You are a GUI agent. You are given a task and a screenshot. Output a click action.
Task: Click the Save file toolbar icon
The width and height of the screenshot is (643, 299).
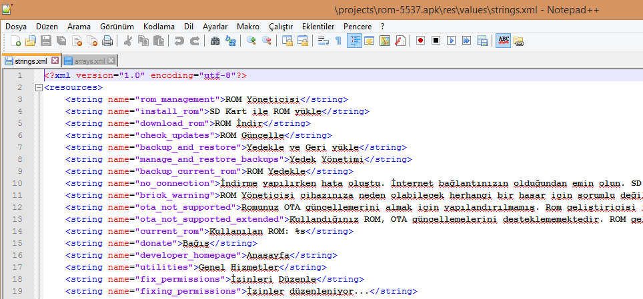[x=45, y=41]
